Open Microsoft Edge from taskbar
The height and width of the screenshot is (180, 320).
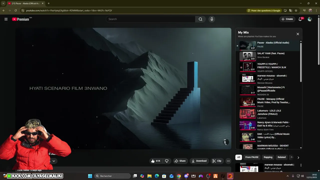pos(157,176)
